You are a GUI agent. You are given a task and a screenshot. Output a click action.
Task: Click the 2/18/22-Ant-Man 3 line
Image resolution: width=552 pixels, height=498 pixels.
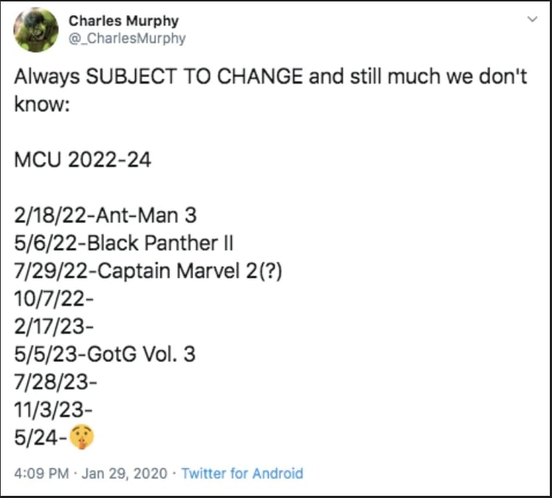[105, 216]
